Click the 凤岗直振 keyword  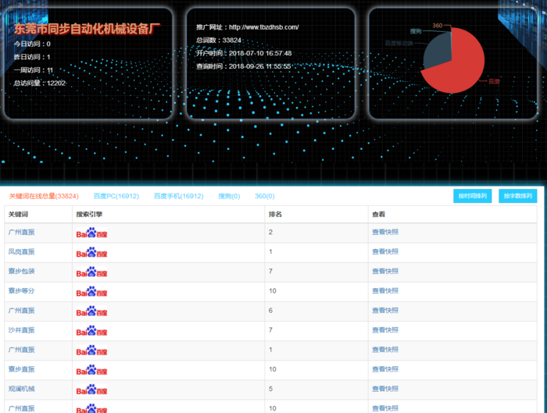tap(21, 251)
